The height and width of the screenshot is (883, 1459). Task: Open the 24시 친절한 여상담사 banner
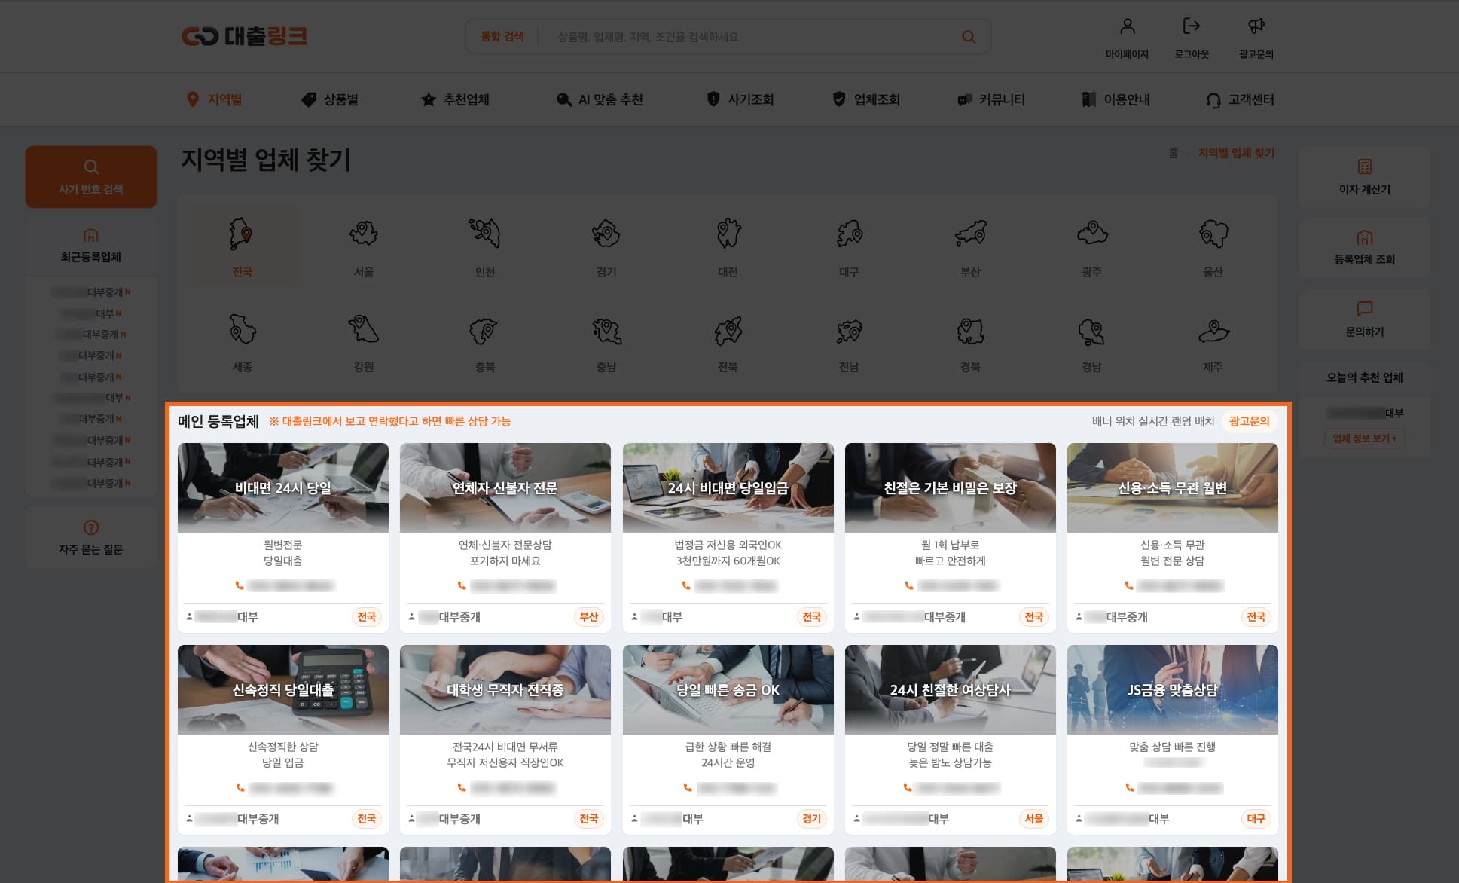tap(951, 689)
